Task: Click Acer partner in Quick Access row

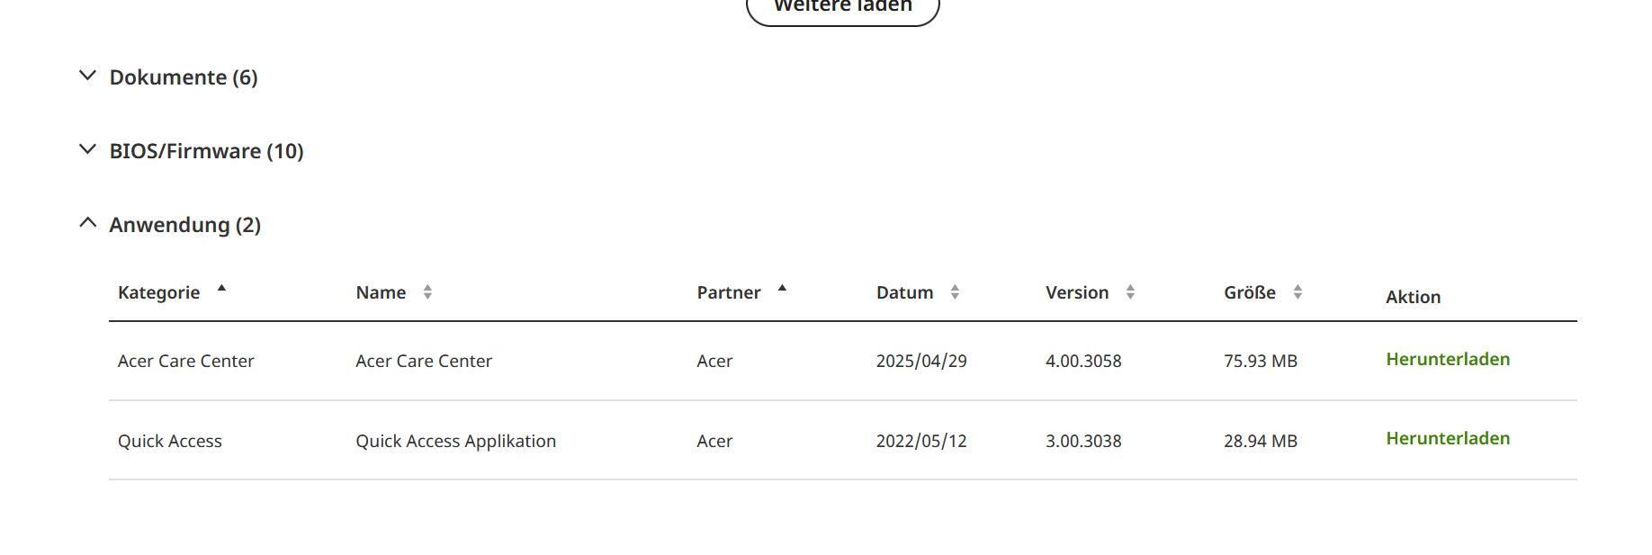Action: (x=714, y=441)
